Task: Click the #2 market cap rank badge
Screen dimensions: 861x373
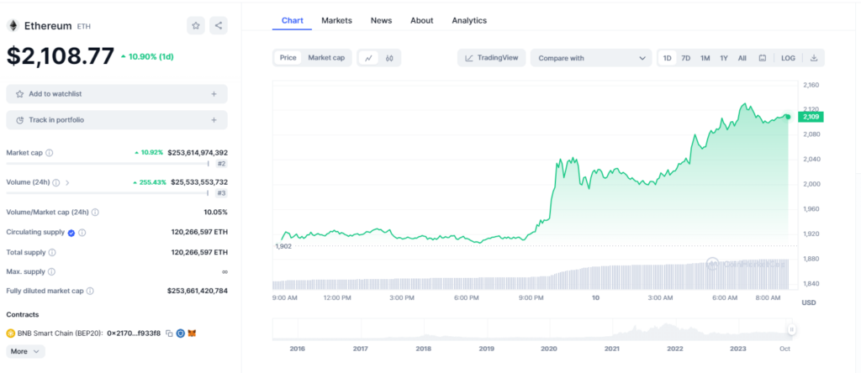Action: 221,164
